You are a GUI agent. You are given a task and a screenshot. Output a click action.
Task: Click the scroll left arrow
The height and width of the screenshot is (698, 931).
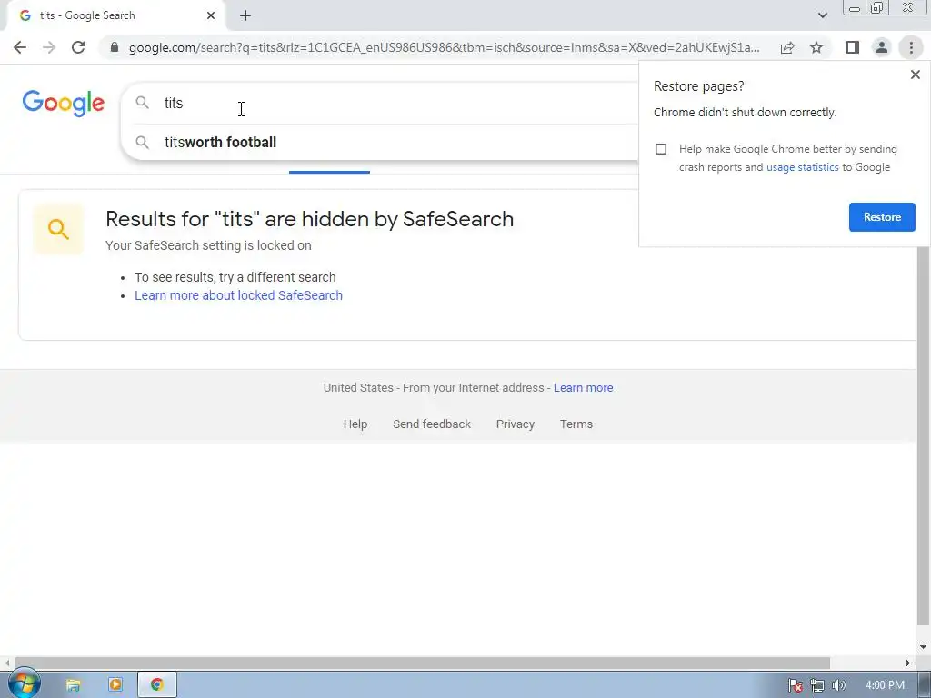pos(7,663)
